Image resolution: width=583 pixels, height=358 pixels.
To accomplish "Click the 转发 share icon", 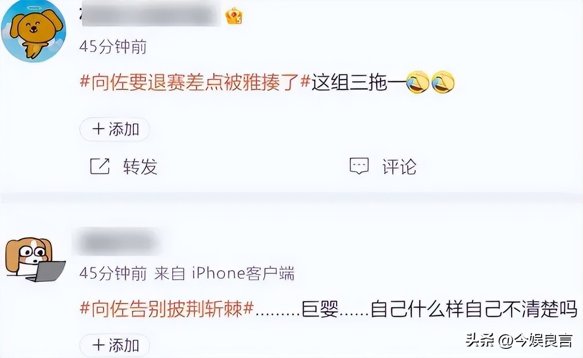I will click(x=100, y=167).
